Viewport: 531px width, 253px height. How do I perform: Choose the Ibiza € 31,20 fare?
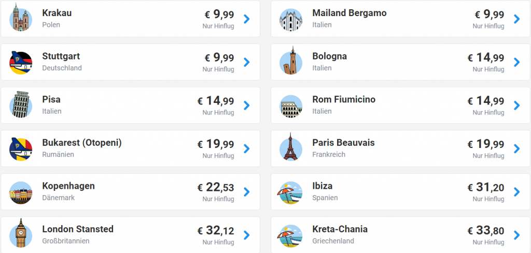486,187
